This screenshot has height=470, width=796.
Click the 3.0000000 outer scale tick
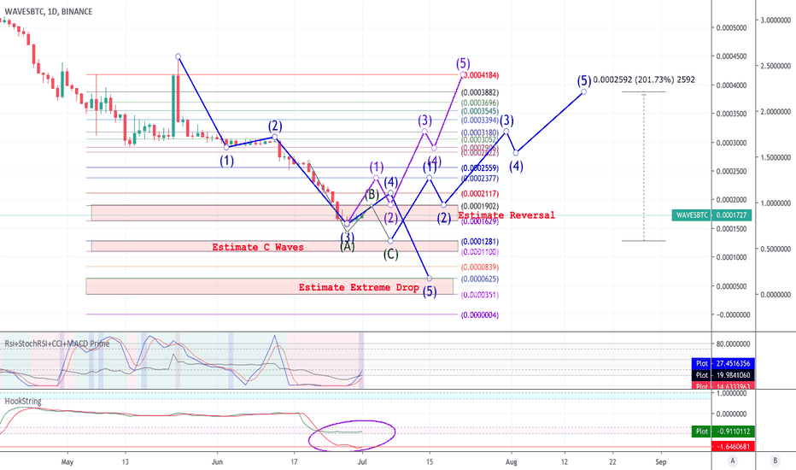click(x=776, y=20)
